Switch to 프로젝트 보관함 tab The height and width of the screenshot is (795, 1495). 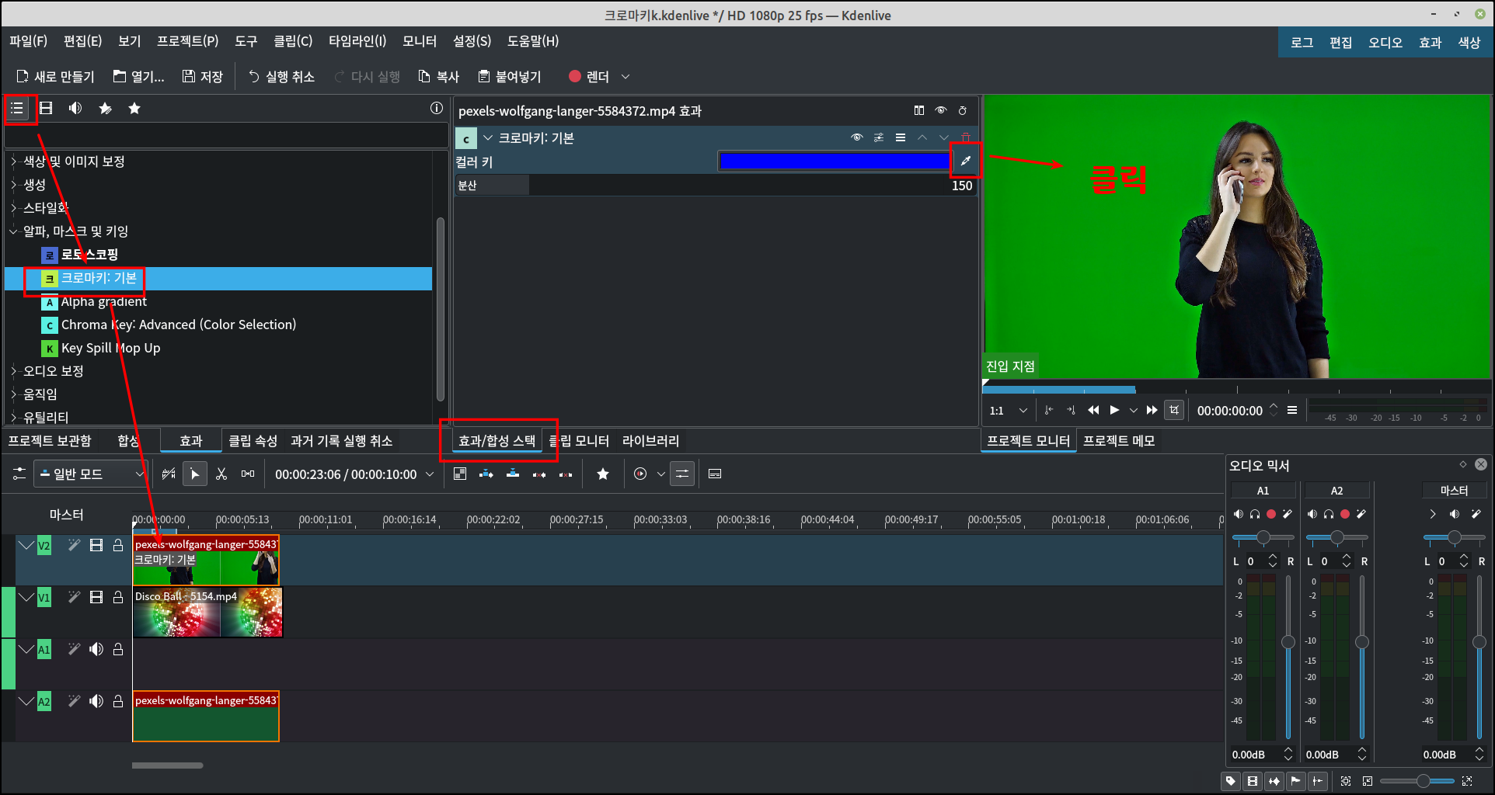50,441
